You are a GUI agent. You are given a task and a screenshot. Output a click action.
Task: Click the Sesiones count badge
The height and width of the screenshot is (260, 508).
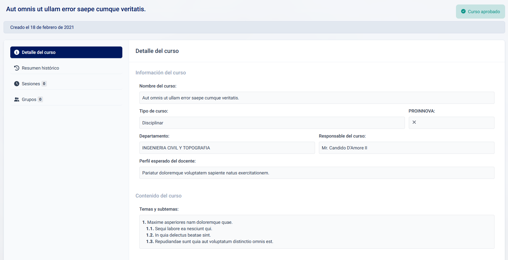[x=44, y=84]
